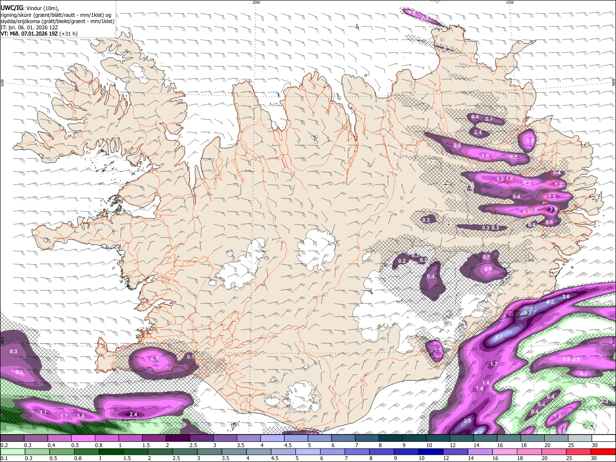Click the '3.9' precipitation value on the map
This screenshot has height=462, width=616.
click(x=467, y=421)
